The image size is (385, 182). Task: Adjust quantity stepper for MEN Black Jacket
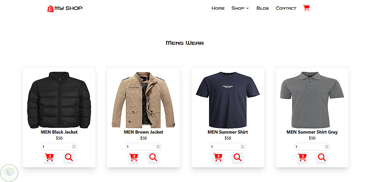(74, 147)
